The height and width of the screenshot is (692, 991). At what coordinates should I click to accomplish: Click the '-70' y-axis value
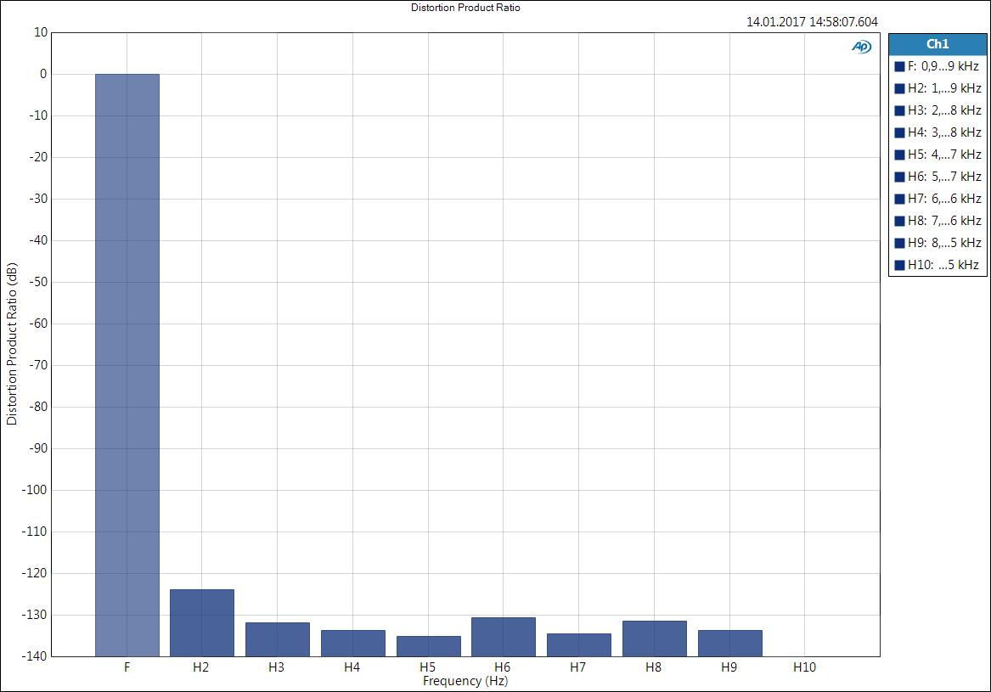[38, 365]
